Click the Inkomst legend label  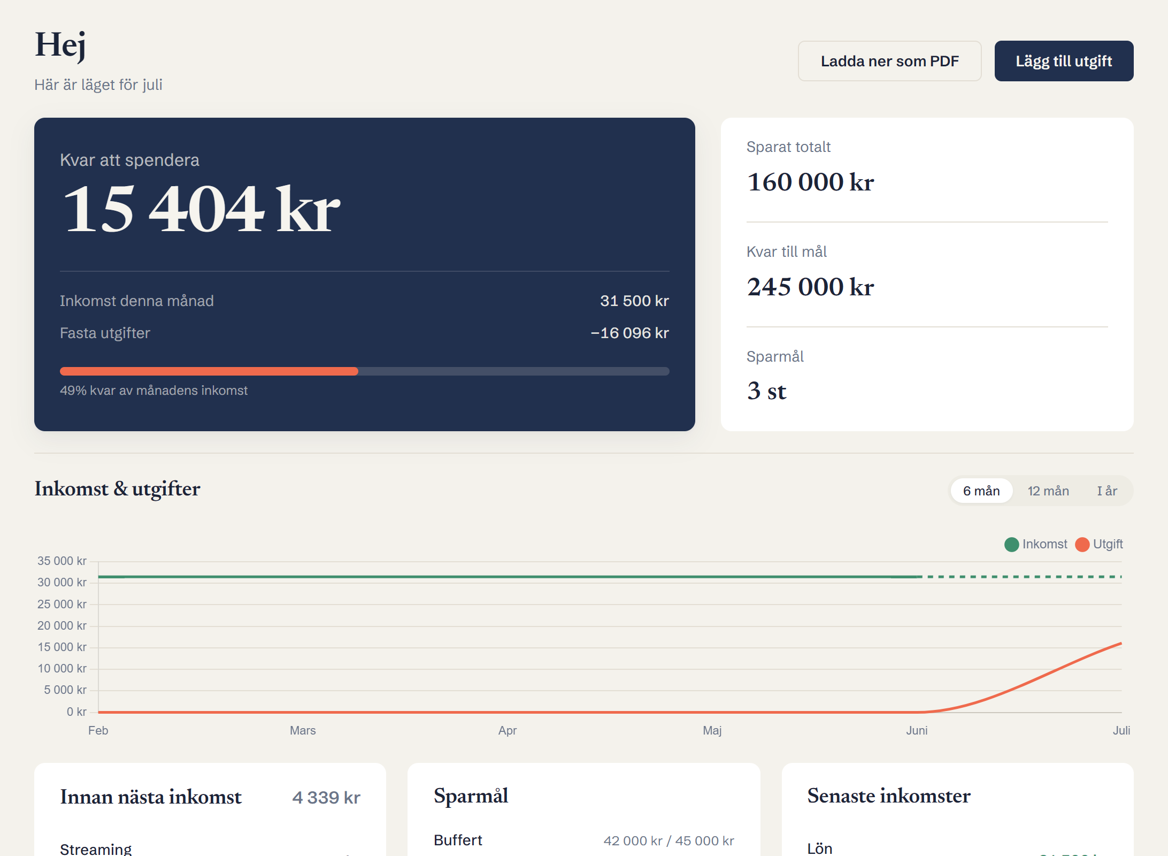(x=1044, y=544)
